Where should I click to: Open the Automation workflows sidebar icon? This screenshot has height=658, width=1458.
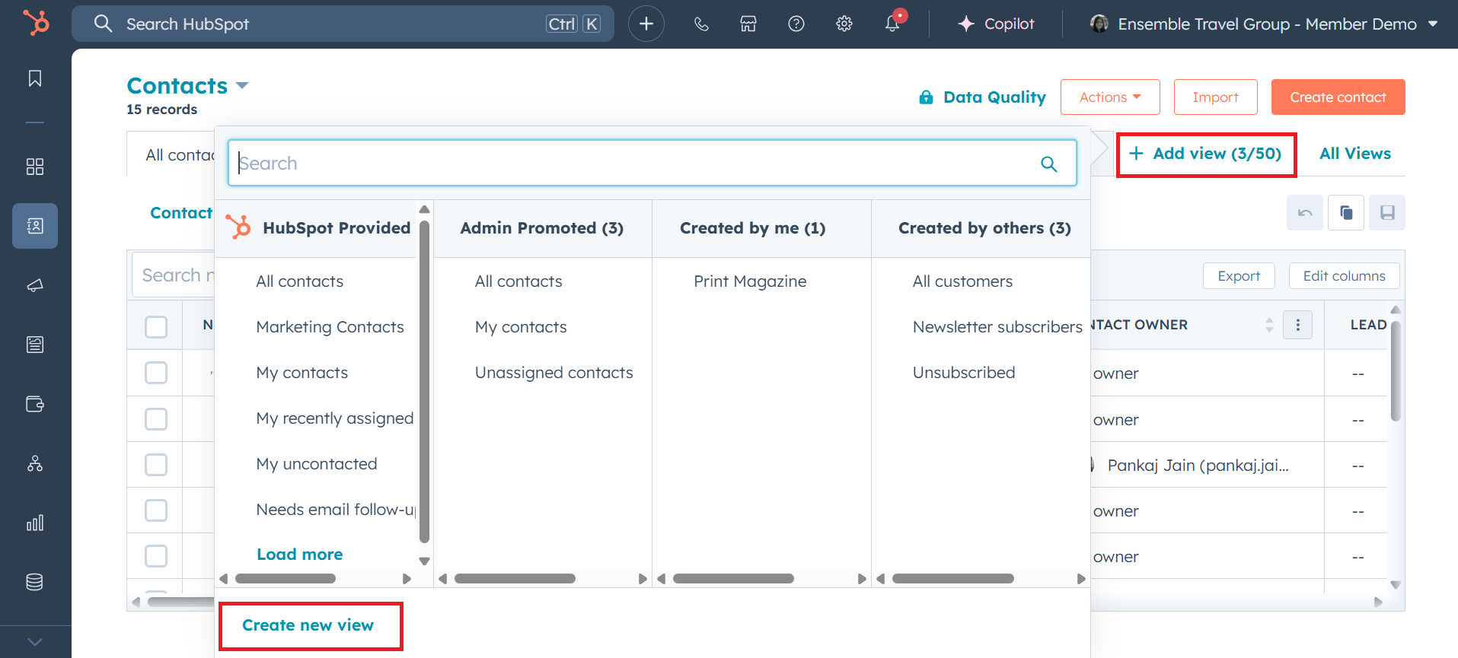[x=35, y=463]
